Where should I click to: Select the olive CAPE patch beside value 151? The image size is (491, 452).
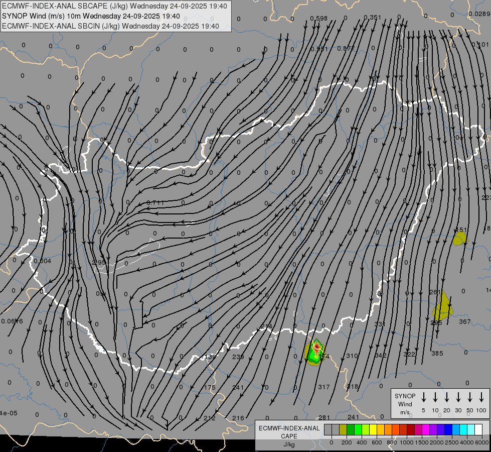coord(460,239)
